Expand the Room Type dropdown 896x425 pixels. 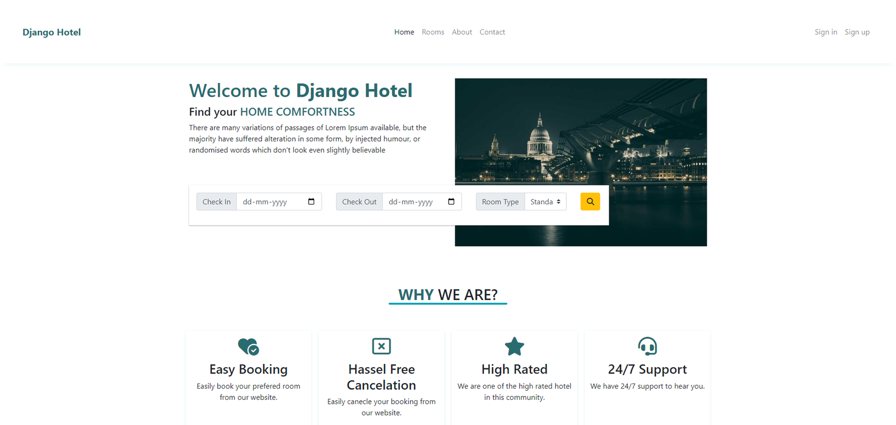545,202
